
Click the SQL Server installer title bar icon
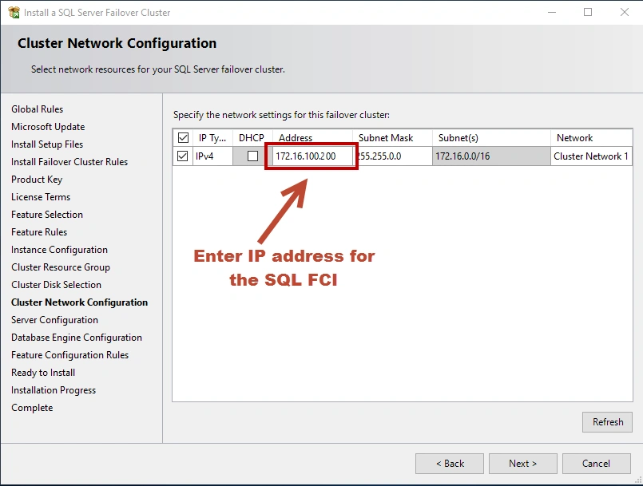[x=14, y=13]
